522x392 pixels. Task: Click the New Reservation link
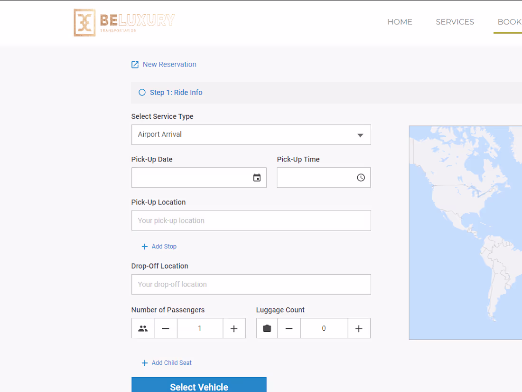pos(169,64)
